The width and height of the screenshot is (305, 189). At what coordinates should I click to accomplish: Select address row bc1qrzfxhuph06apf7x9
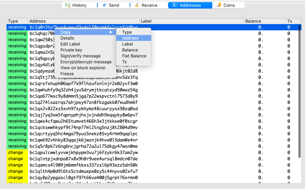[83, 84]
